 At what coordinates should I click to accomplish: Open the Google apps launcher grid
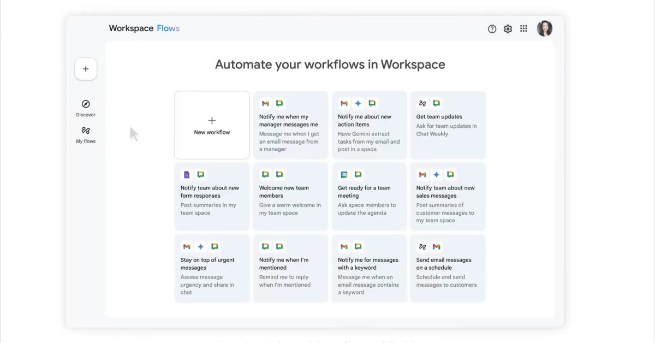pyautogui.click(x=523, y=28)
